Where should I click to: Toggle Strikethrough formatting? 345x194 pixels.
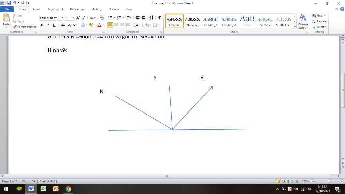[63, 25]
